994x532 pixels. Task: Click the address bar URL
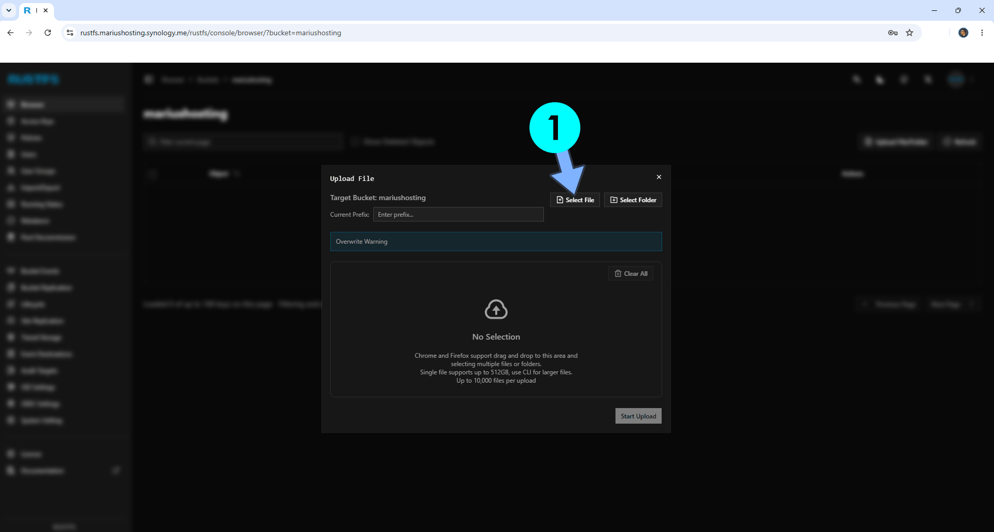tap(211, 33)
